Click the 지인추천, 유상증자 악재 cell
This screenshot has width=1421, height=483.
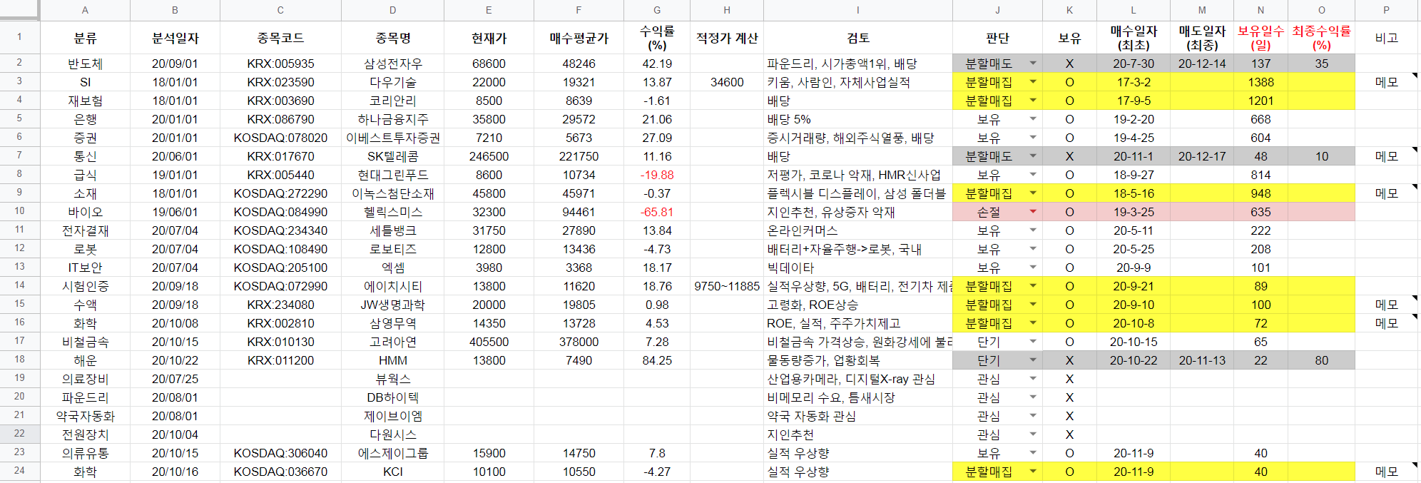tap(858, 212)
